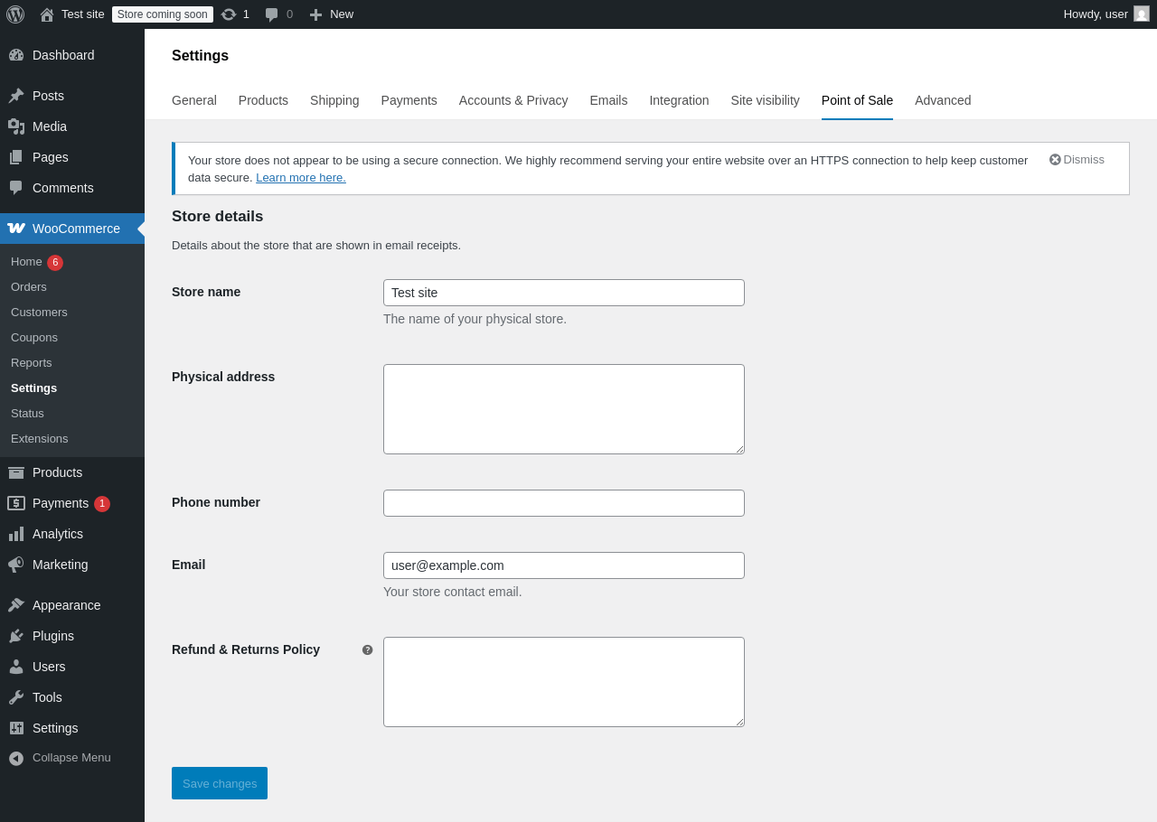1157x822 pixels.
Task: Click the Payments dollar icon
Action: pyautogui.click(x=16, y=503)
